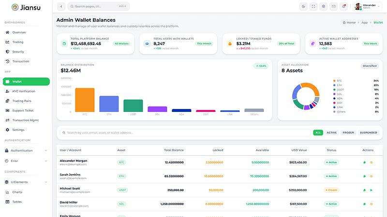Select the FROZEN filter tab
The width and height of the screenshot is (387, 217).
click(348, 133)
